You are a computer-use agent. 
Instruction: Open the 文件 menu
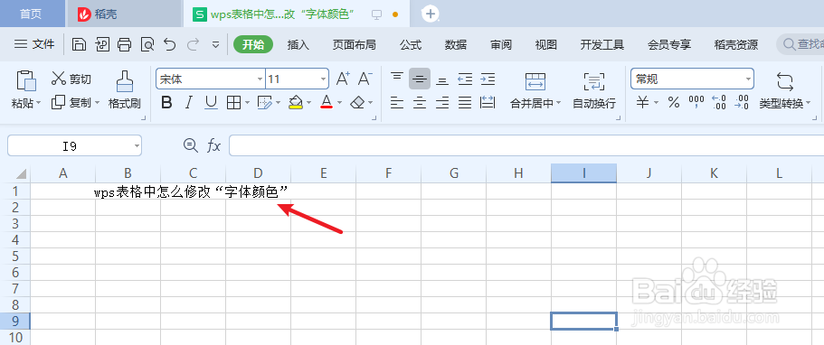click(x=34, y=44)
